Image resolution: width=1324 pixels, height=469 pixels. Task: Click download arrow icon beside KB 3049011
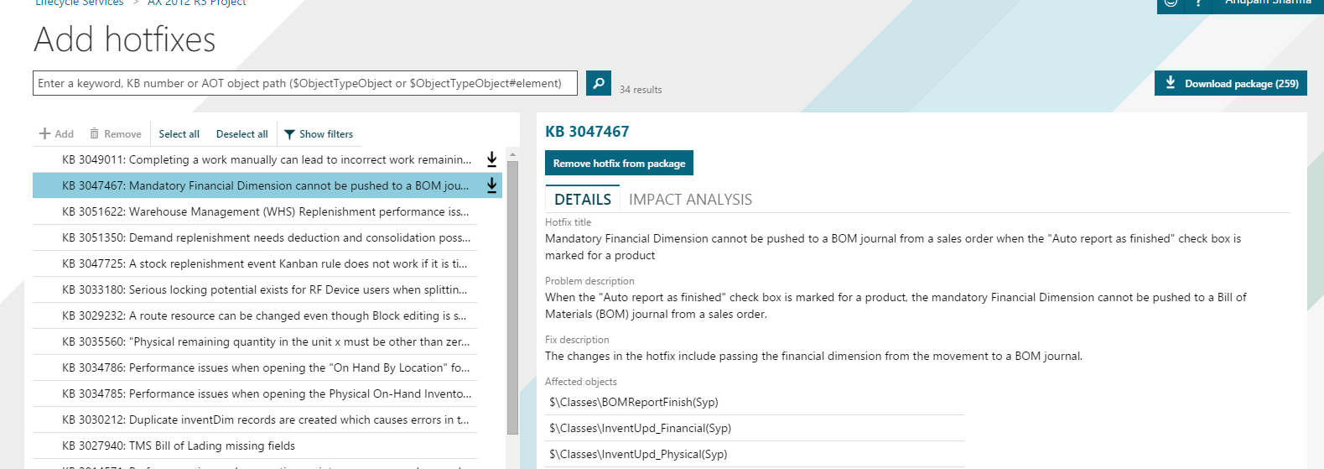pyautogui.click(x=492, y=159)
